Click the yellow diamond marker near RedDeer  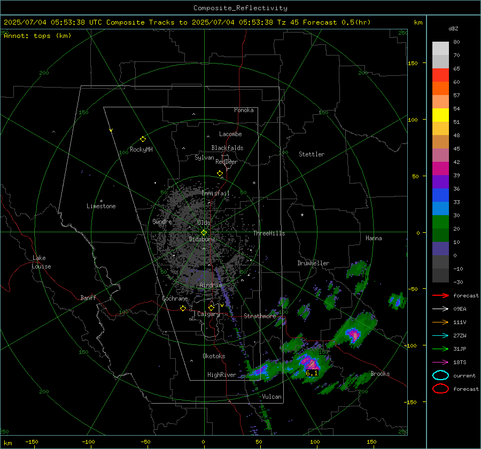tap(220, 174)
